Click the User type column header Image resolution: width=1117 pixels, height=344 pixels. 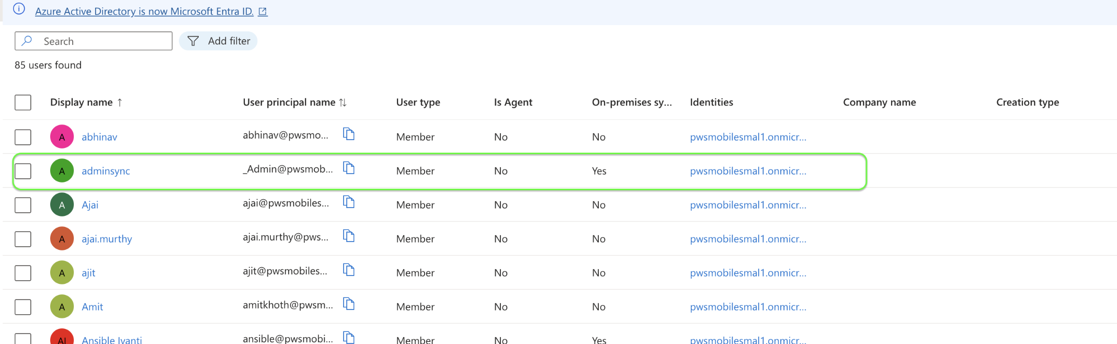click(418, 102)
